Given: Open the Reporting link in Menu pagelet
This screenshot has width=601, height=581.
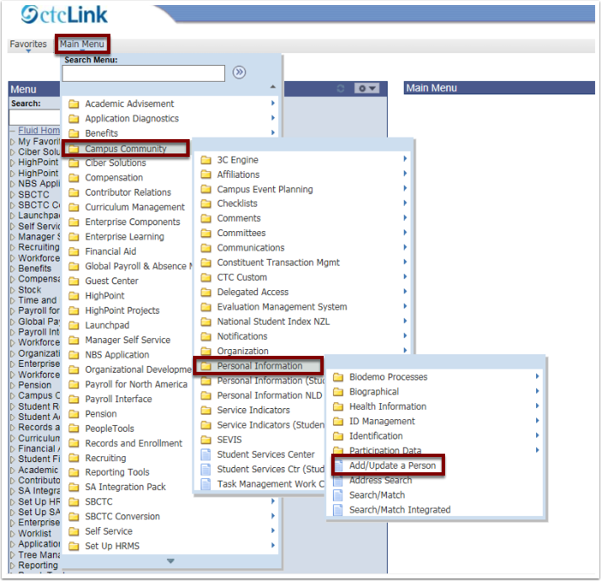Looking at the screenshot, I should [x=38, y=565].
